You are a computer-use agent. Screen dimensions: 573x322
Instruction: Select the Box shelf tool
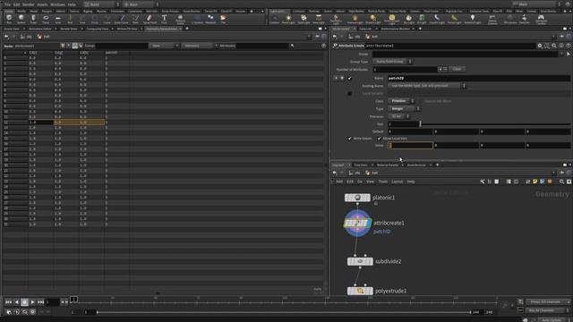[x=9, y=19]
